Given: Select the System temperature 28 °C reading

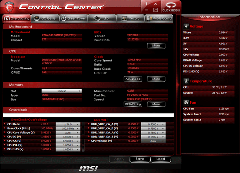Looking at the screenshot, I should (209, 93).
